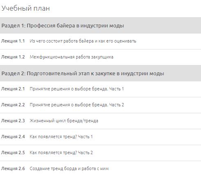The height and width of the screenshot is (175, 201).
Task: Select Лекция 2.1 label
Action: point(13,89)
